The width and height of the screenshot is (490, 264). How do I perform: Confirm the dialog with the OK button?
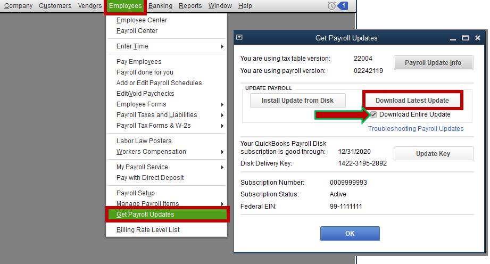[350, 234]
